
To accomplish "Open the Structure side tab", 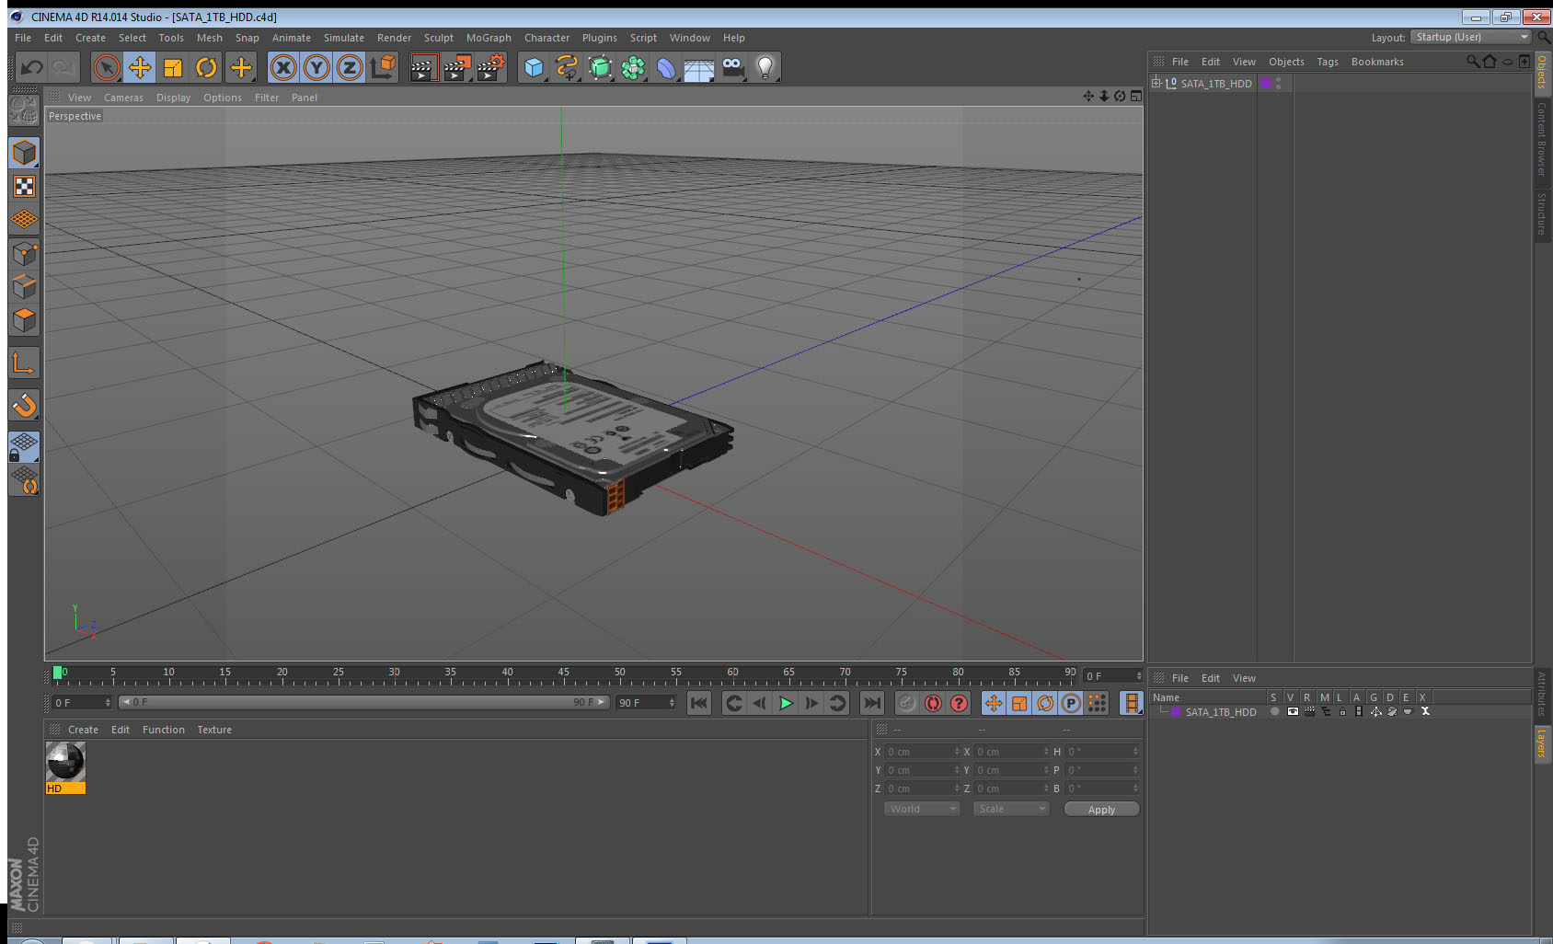I will click(1542, 213).
